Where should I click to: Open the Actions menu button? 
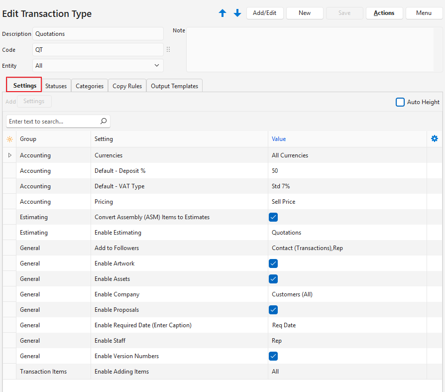(384, 13)
